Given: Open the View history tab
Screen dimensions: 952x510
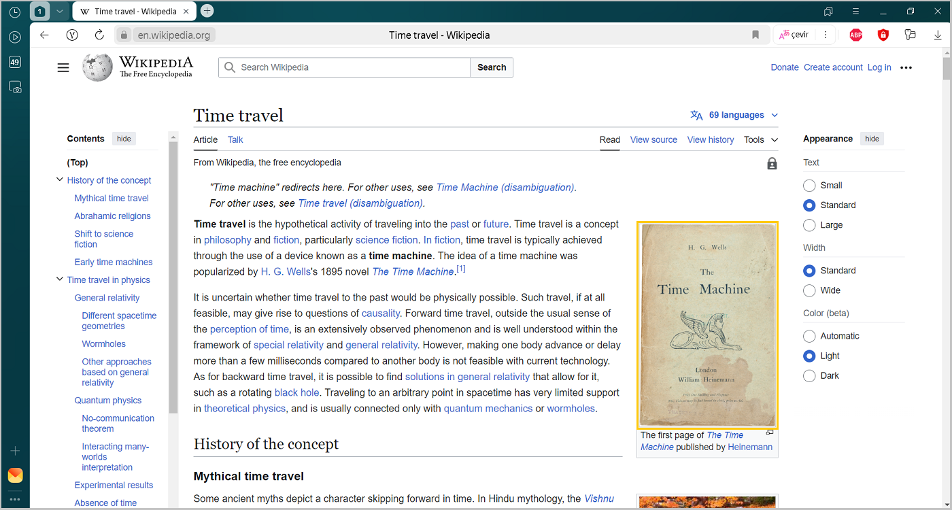Looking at the screenshot, I should pos(710,139).
